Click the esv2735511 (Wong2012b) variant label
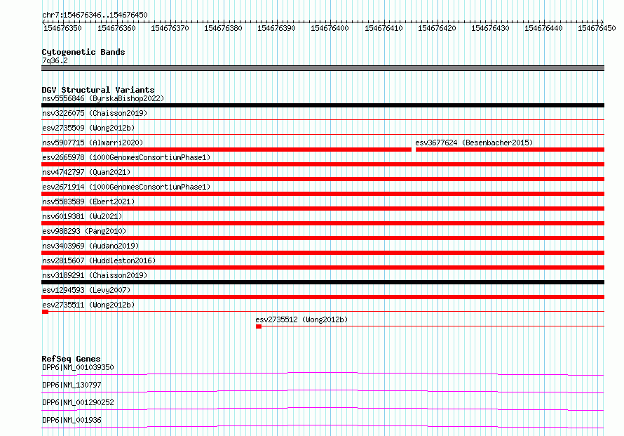624x436 pixels. tap(88, 305)
